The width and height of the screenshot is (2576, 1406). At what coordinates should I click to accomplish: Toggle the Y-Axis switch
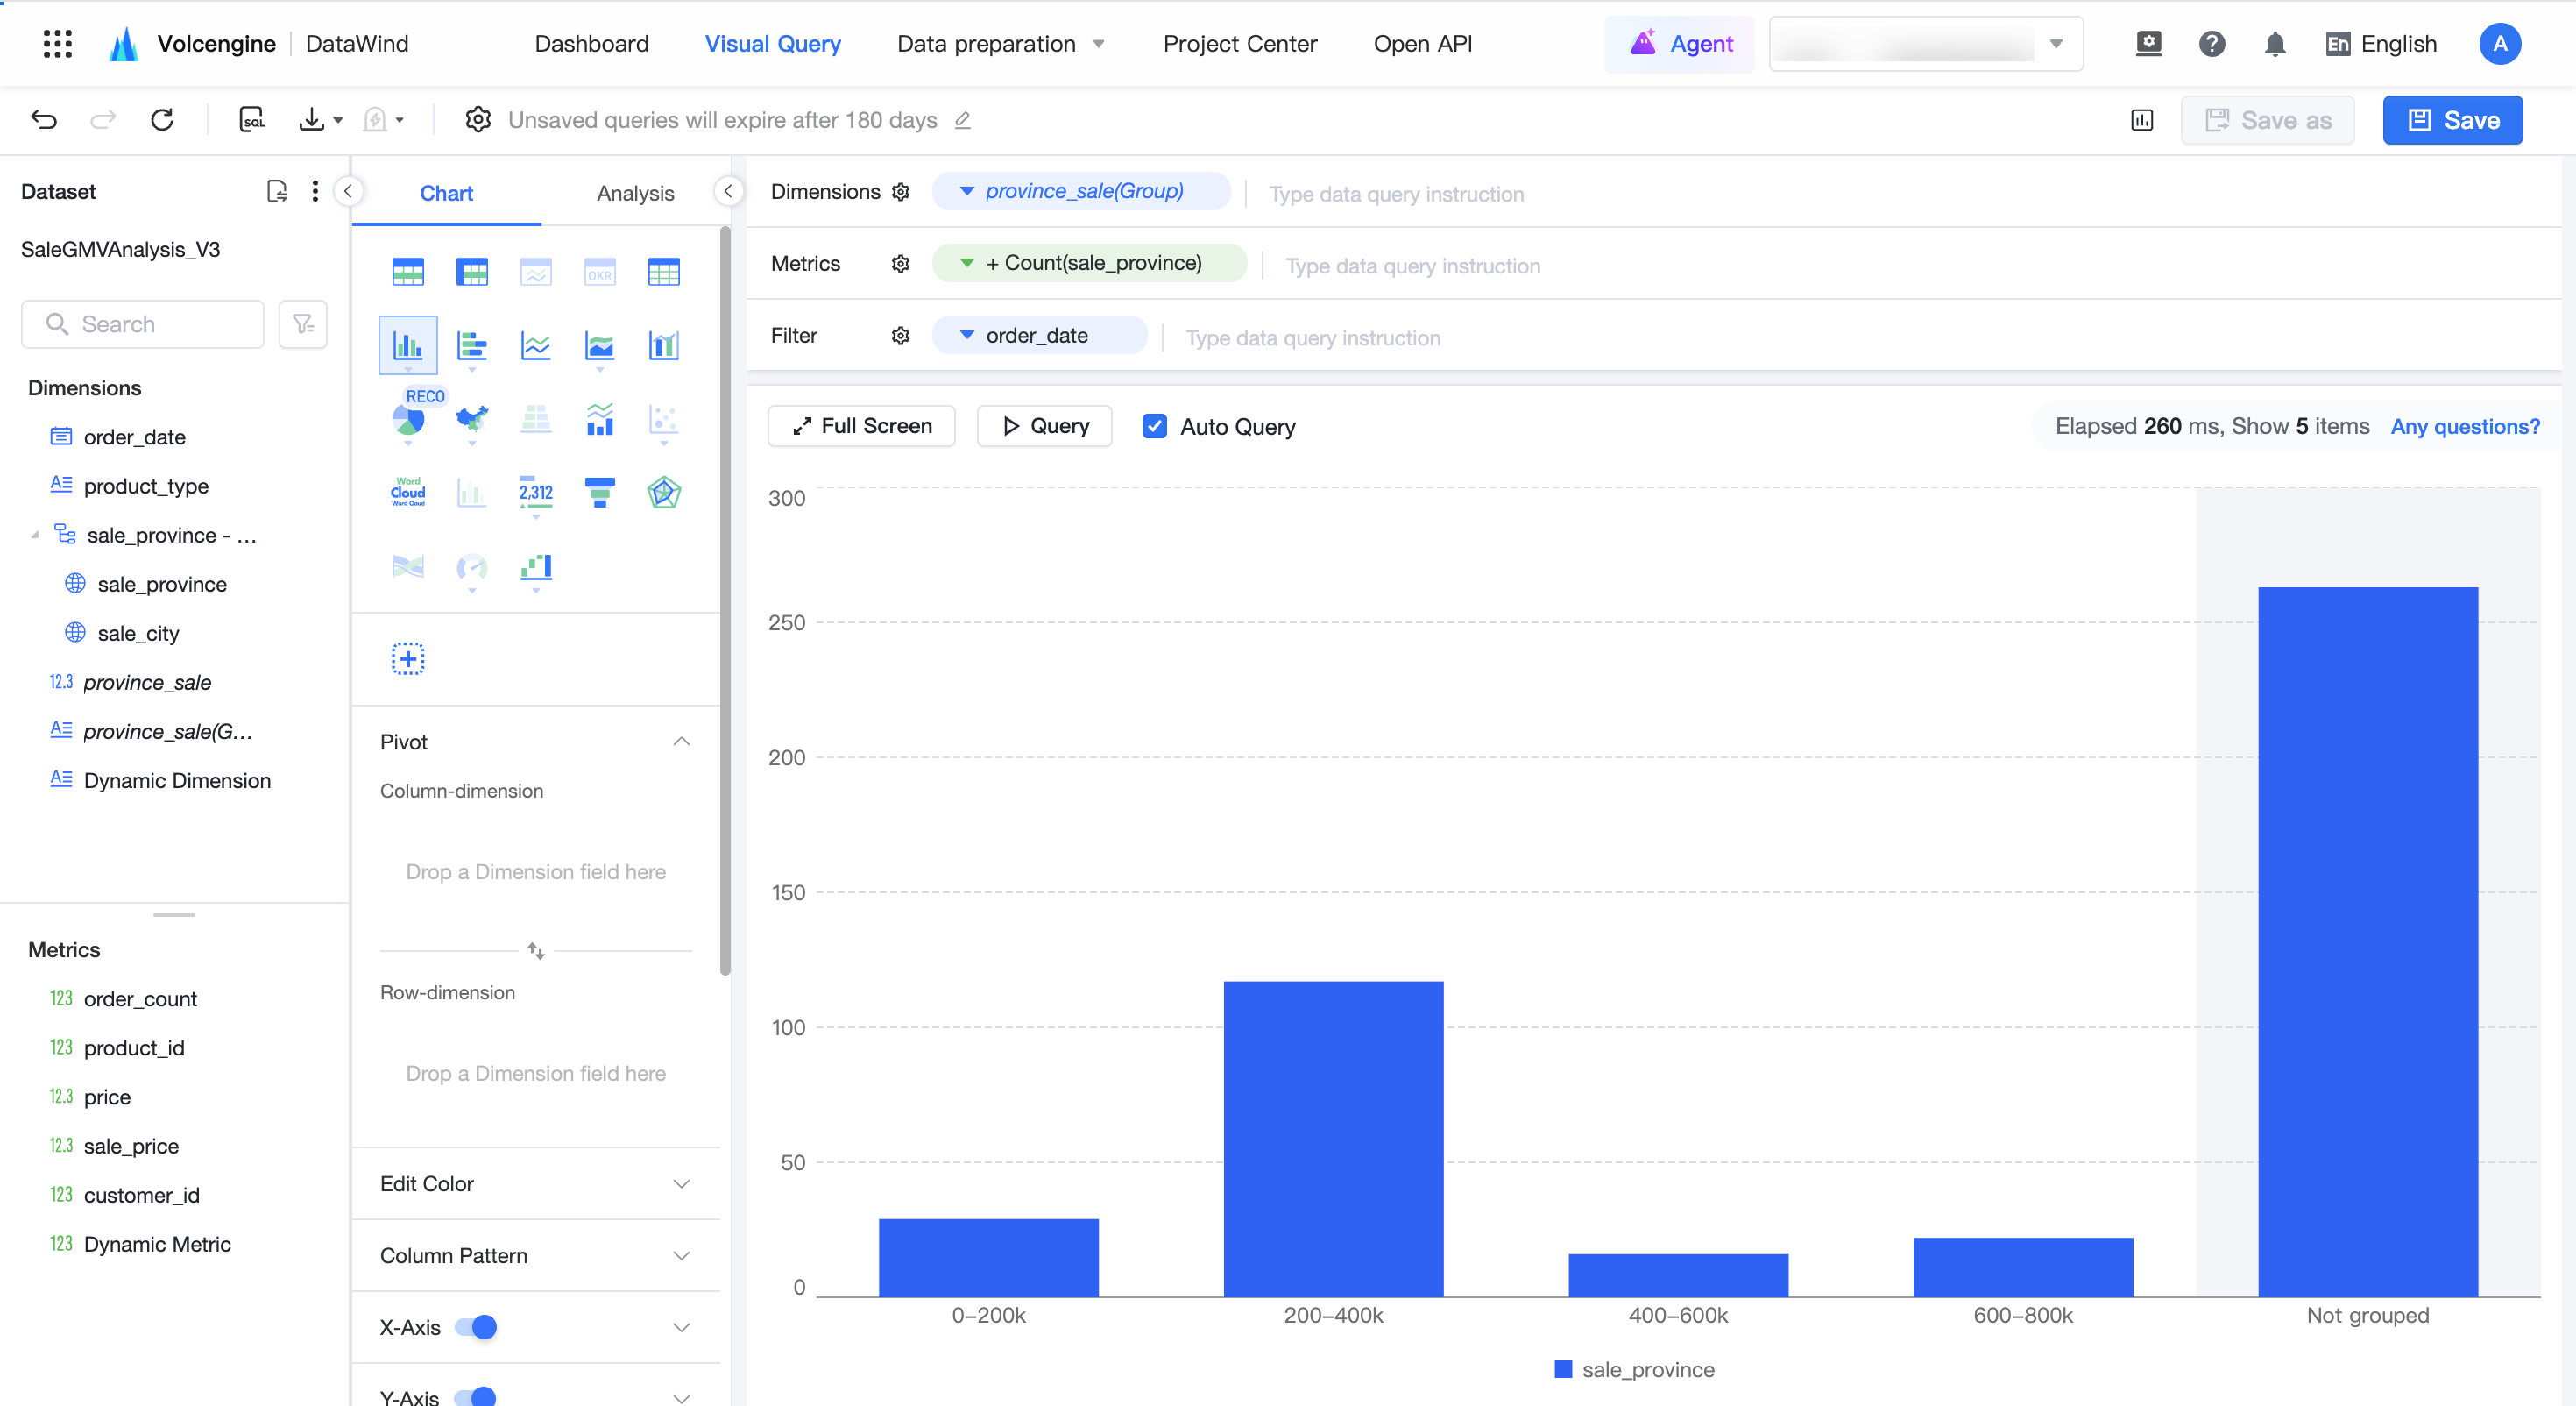click(x=476, y=1397)
